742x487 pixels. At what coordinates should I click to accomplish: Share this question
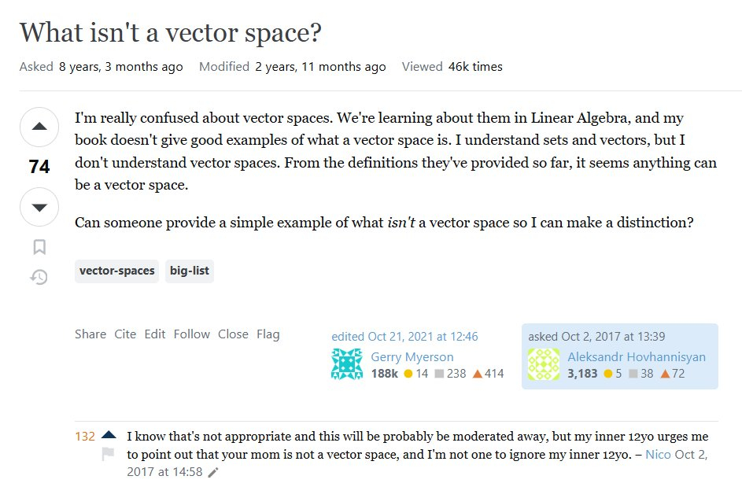click(x=90, y=334)
